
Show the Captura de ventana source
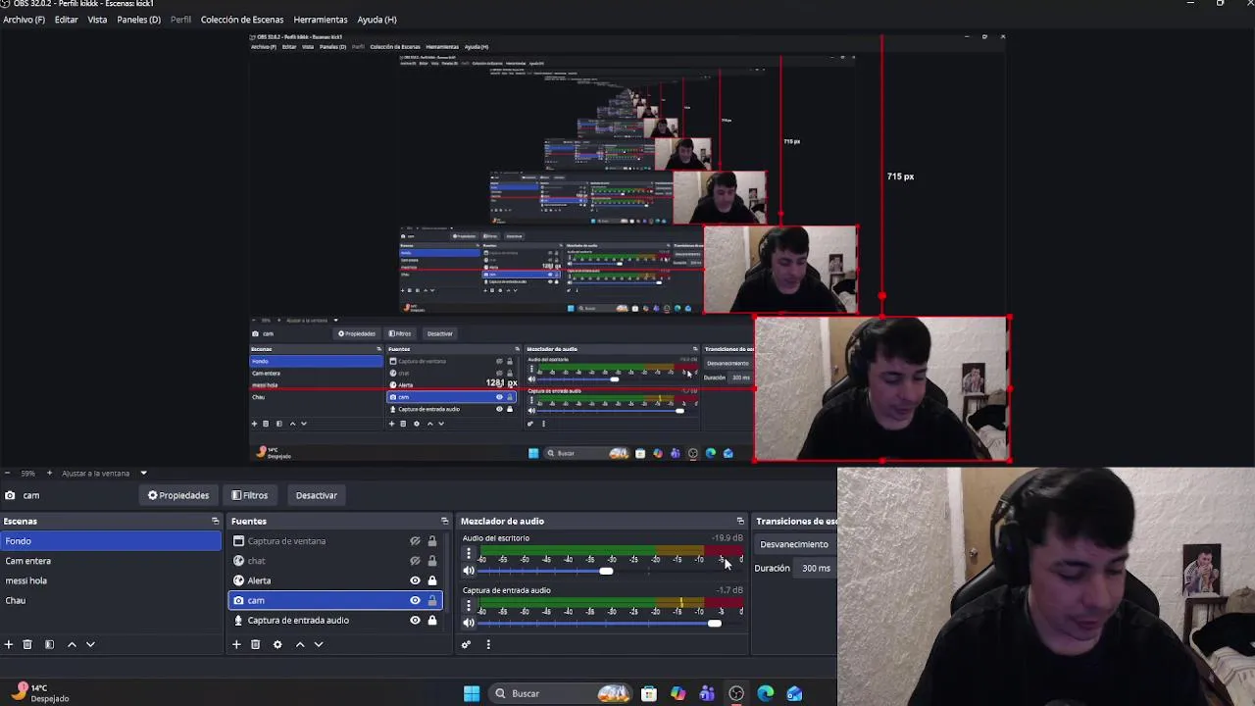pyautogui.click(x=415, y=541)
